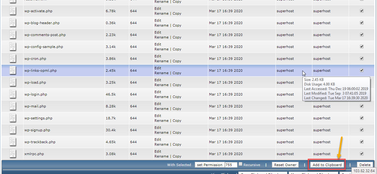Image resolution: width=377 pixels, height=174 pixels.
Task: Toggle the Recursive checkbox
Action: 240,164
